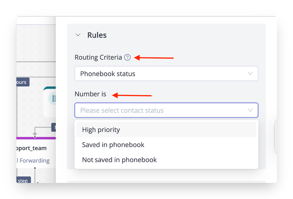Open the Phonebook status dropdown
This screenshot has height=199, width=293.
166,73
